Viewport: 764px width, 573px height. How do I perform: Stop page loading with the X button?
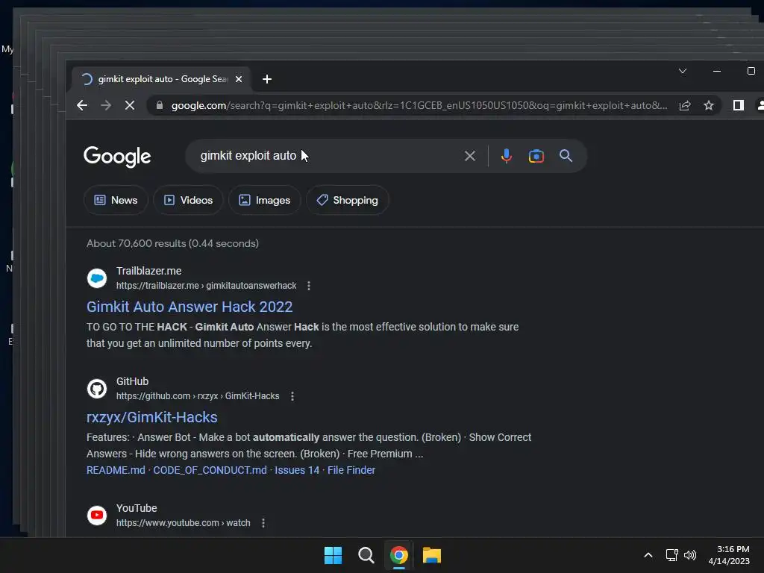click(x=130, y=105)
